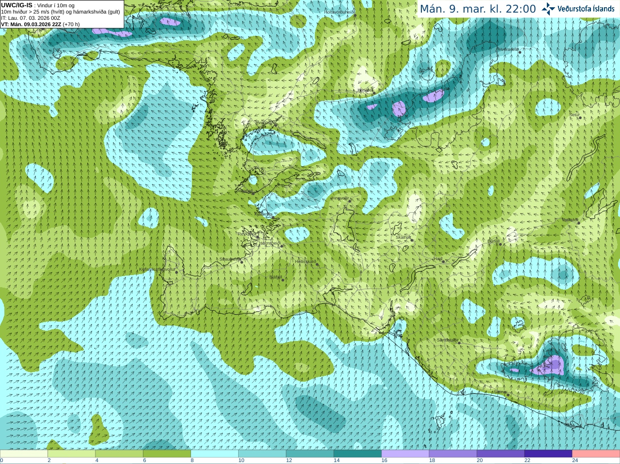Click the legend scale label '16'
The height and width of the screenshot is (464, 620).
384,461
